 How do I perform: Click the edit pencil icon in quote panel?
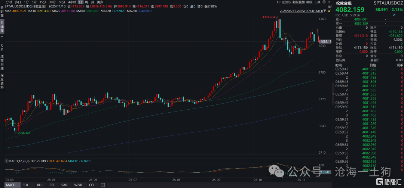[394, 15]
